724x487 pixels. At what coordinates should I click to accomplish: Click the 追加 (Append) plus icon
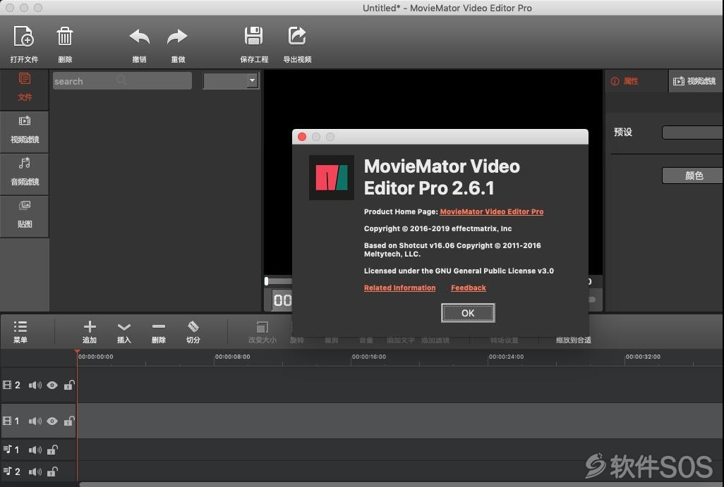pos(90,326)
